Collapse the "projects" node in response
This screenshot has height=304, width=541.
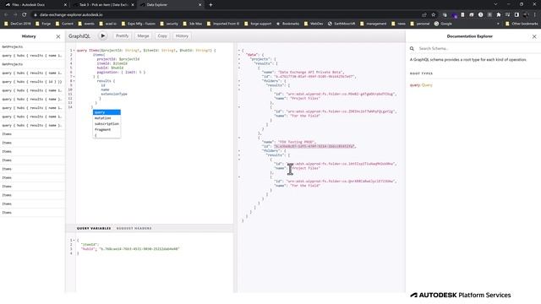coord(238,59)
